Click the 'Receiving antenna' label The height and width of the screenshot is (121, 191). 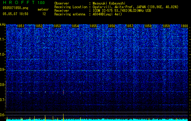click(x=70, y=14)
